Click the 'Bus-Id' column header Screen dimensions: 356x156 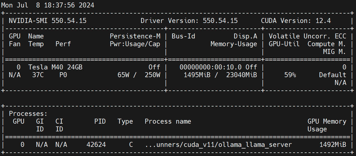[x=183, y=36]
